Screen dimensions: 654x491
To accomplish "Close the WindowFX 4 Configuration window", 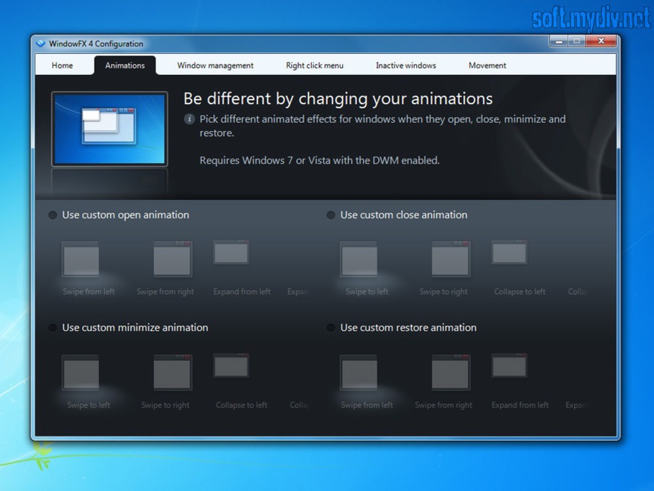I will [601, 41].
